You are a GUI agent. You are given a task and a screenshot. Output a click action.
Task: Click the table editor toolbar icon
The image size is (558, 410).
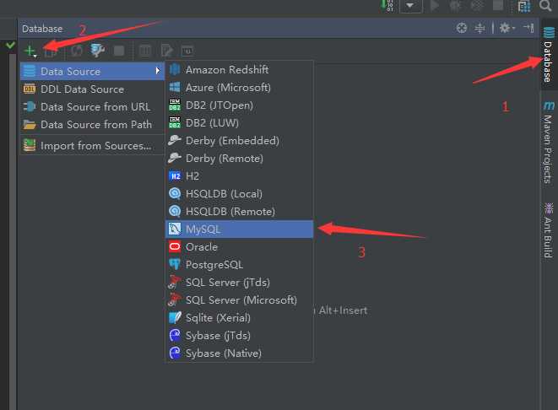(x=144, y=51)
